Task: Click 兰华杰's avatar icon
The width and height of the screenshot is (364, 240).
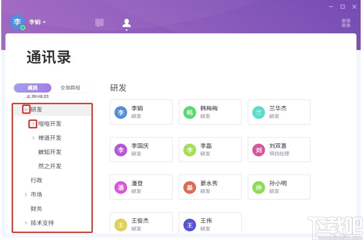Action: coord(258,112)
